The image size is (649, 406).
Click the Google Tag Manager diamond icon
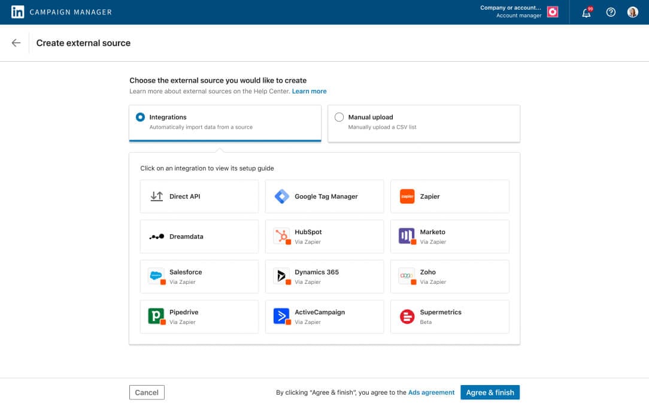282,196
